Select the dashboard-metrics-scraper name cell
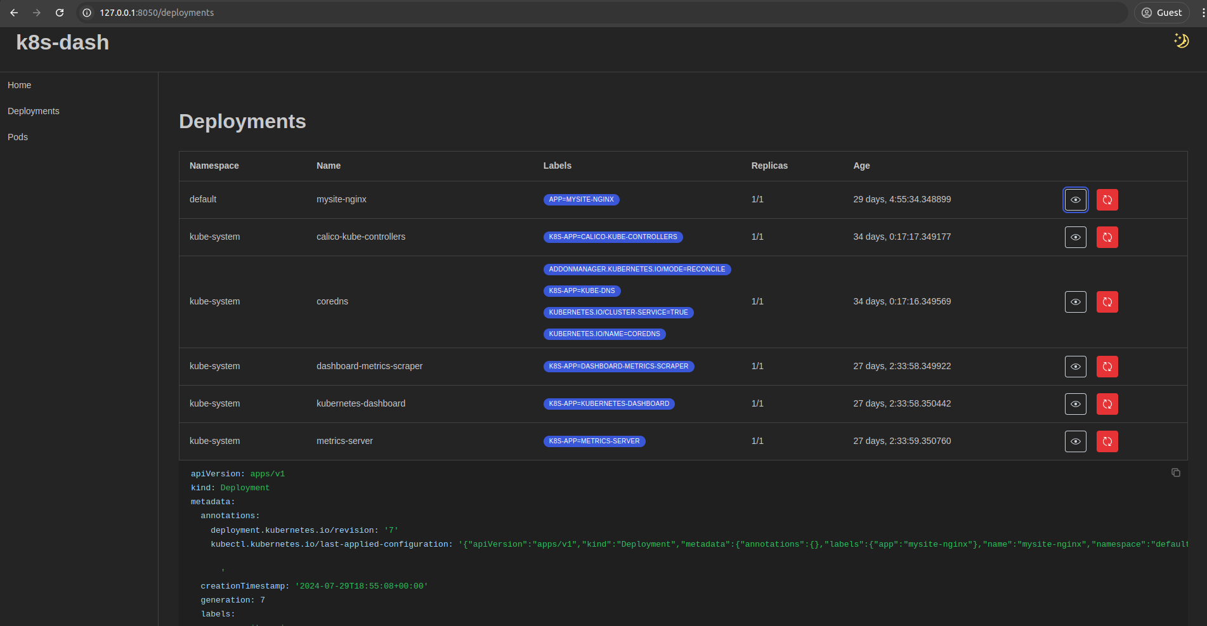 tap(370, 366)
